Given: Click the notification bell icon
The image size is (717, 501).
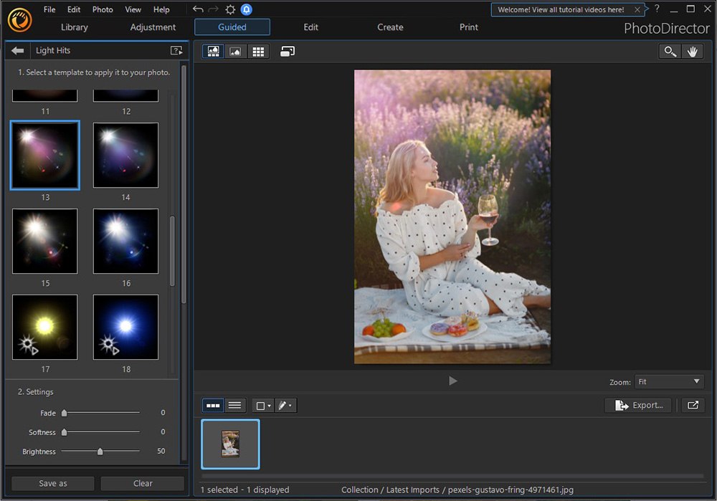Looking at the screenshot, I should (247, 9).
